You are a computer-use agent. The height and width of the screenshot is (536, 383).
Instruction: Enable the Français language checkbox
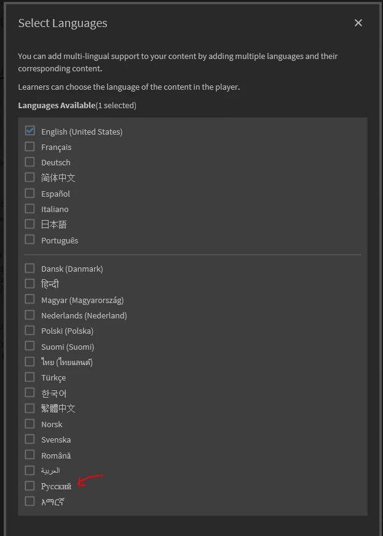(x=30, y=146)
